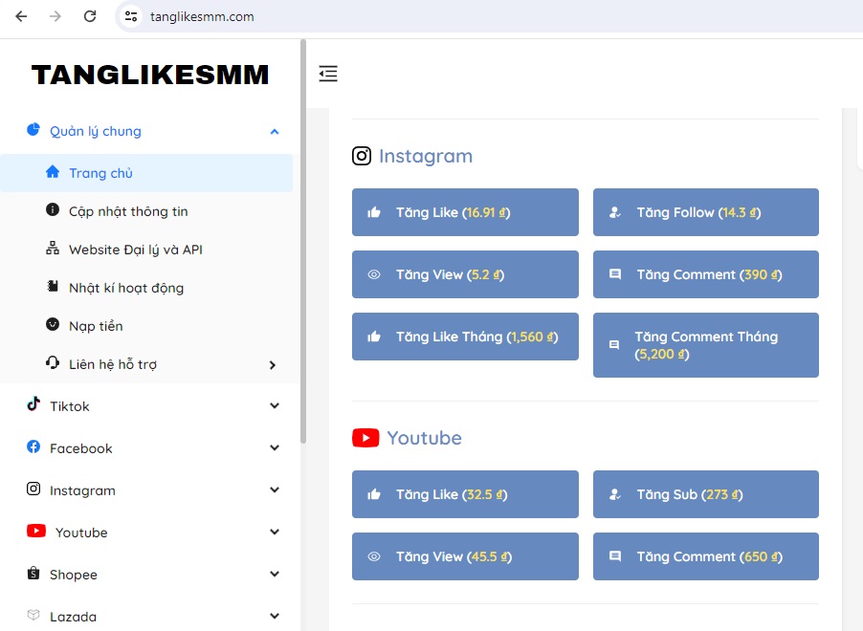Click the Lazada box icon in sidebar

pyautogui.click(x=33, y=615)
